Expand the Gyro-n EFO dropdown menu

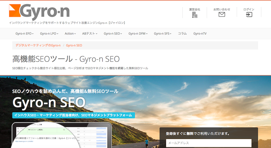(24, 34)
